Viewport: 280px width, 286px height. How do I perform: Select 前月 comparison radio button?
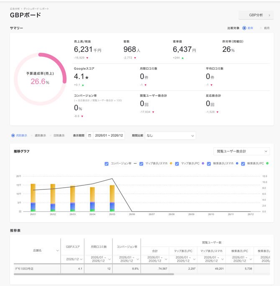pos(261,28)
